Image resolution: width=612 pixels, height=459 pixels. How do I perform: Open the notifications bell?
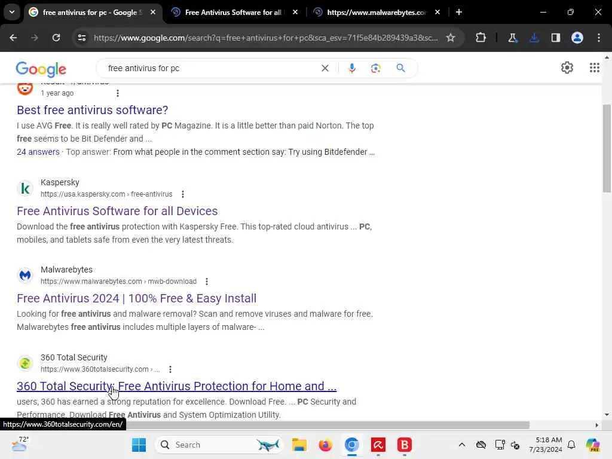571,445
